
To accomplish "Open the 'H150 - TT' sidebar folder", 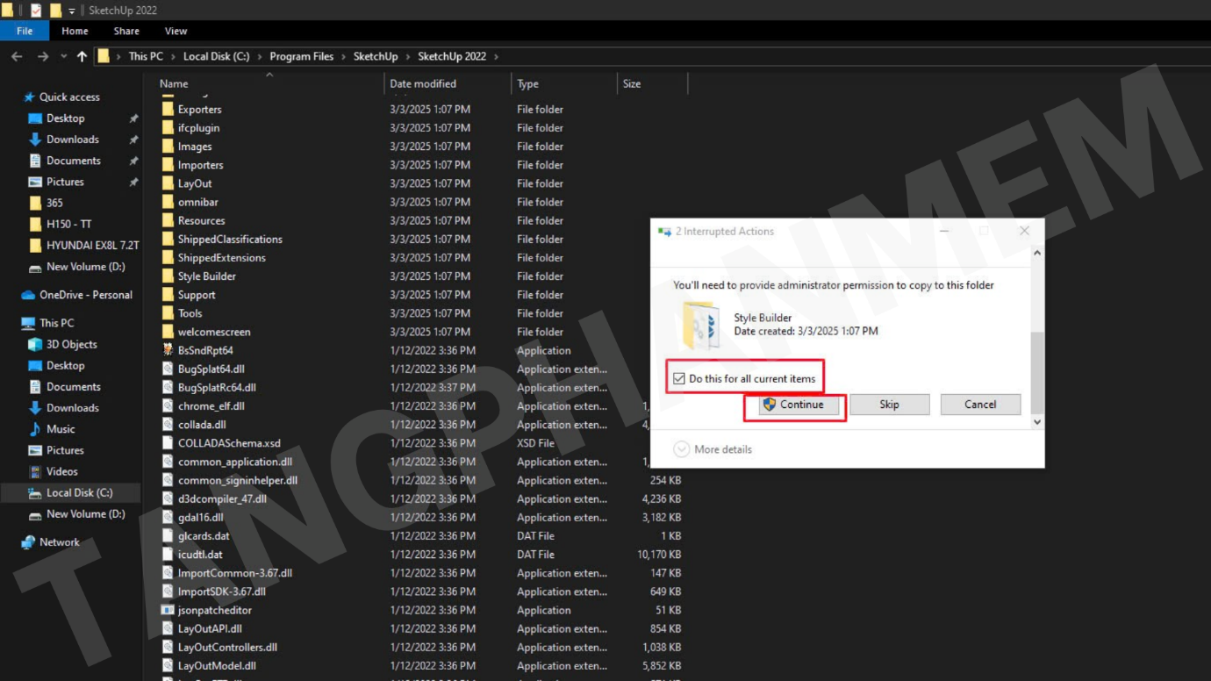I will click(x=68, y=224).
